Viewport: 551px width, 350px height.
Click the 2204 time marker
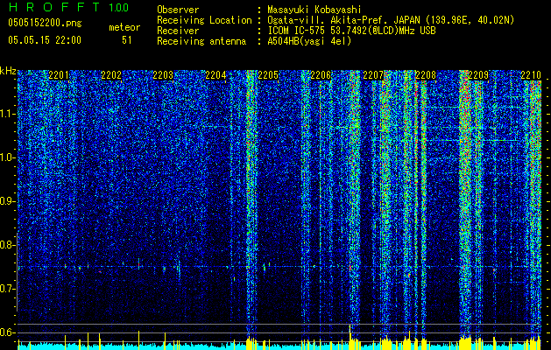[215, 75]
